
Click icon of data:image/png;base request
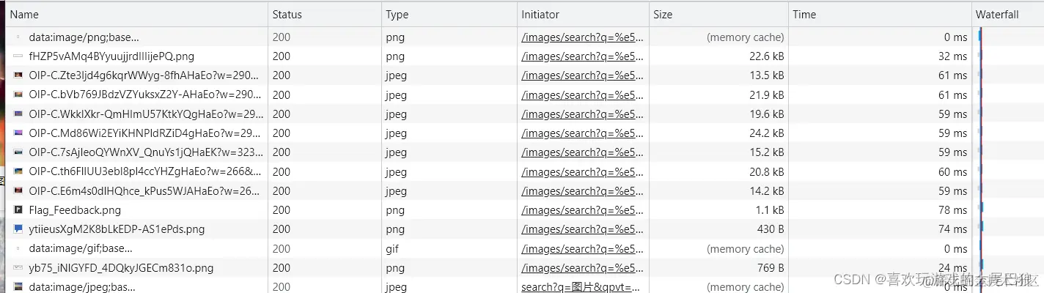pyautogui.click(x=18, y=37)
